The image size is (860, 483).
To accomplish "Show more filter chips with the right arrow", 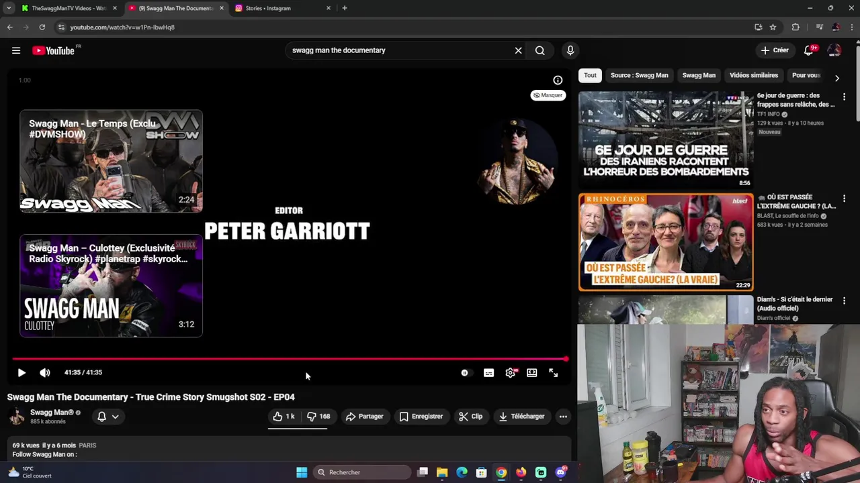I will [836, 78].
